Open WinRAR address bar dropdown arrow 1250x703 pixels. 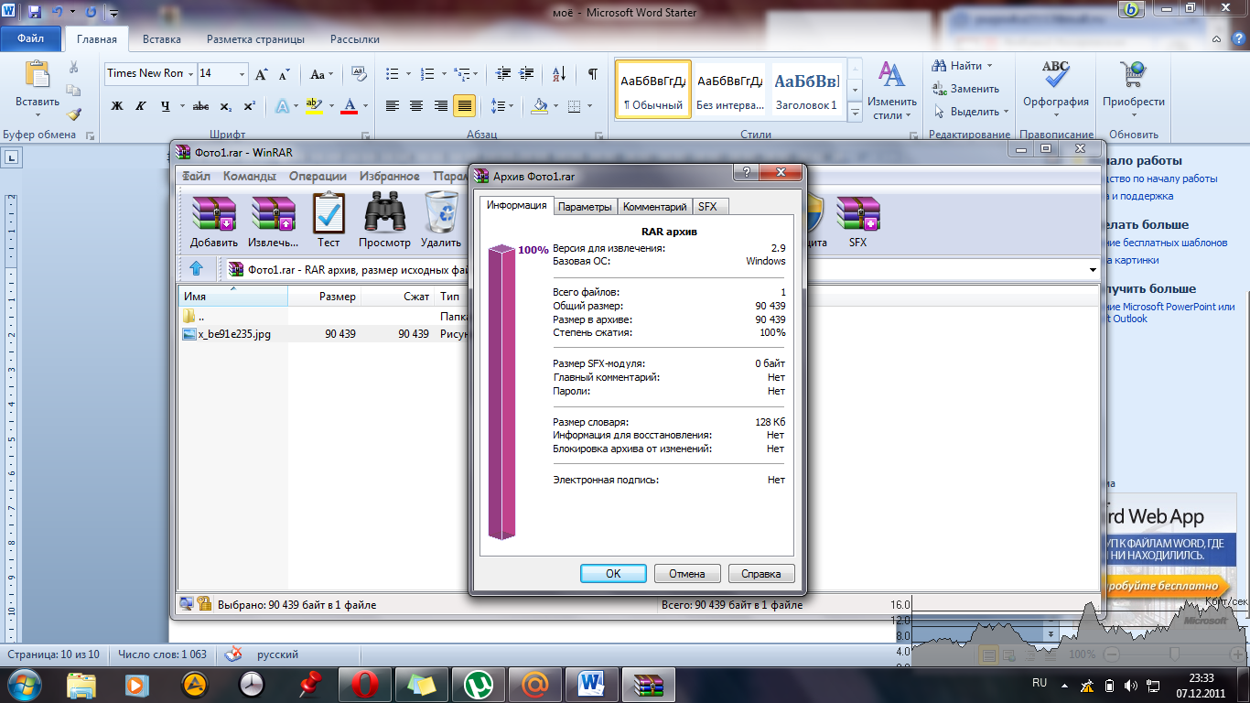click(x=1093, y=270)
